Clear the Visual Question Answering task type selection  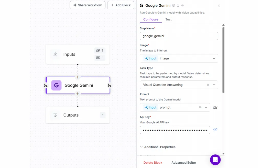click(208, 85)
